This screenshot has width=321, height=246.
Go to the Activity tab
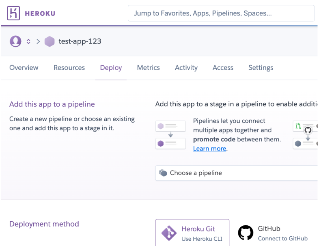click(x=186, y=68)
